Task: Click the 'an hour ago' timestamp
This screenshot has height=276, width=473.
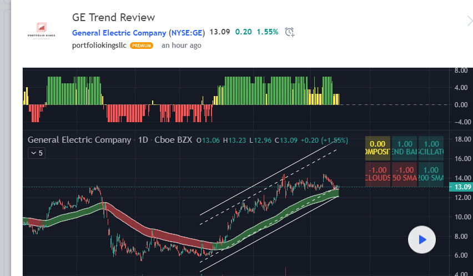Action: pyautogui.click(x=182, y=46)
